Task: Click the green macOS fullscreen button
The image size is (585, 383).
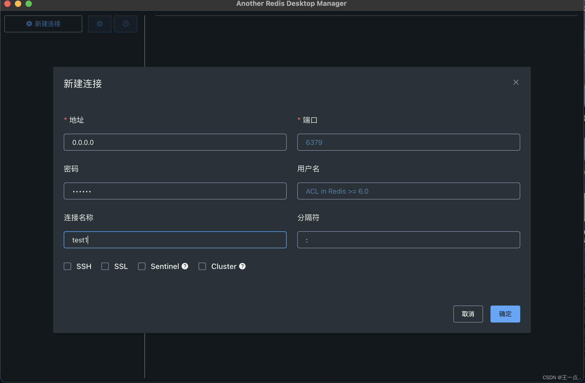Action: pyautogui.click(x=29, y=4)
